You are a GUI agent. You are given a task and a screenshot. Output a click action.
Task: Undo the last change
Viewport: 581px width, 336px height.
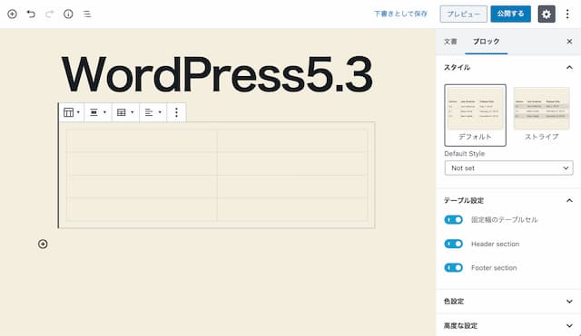tap(31, 14)
